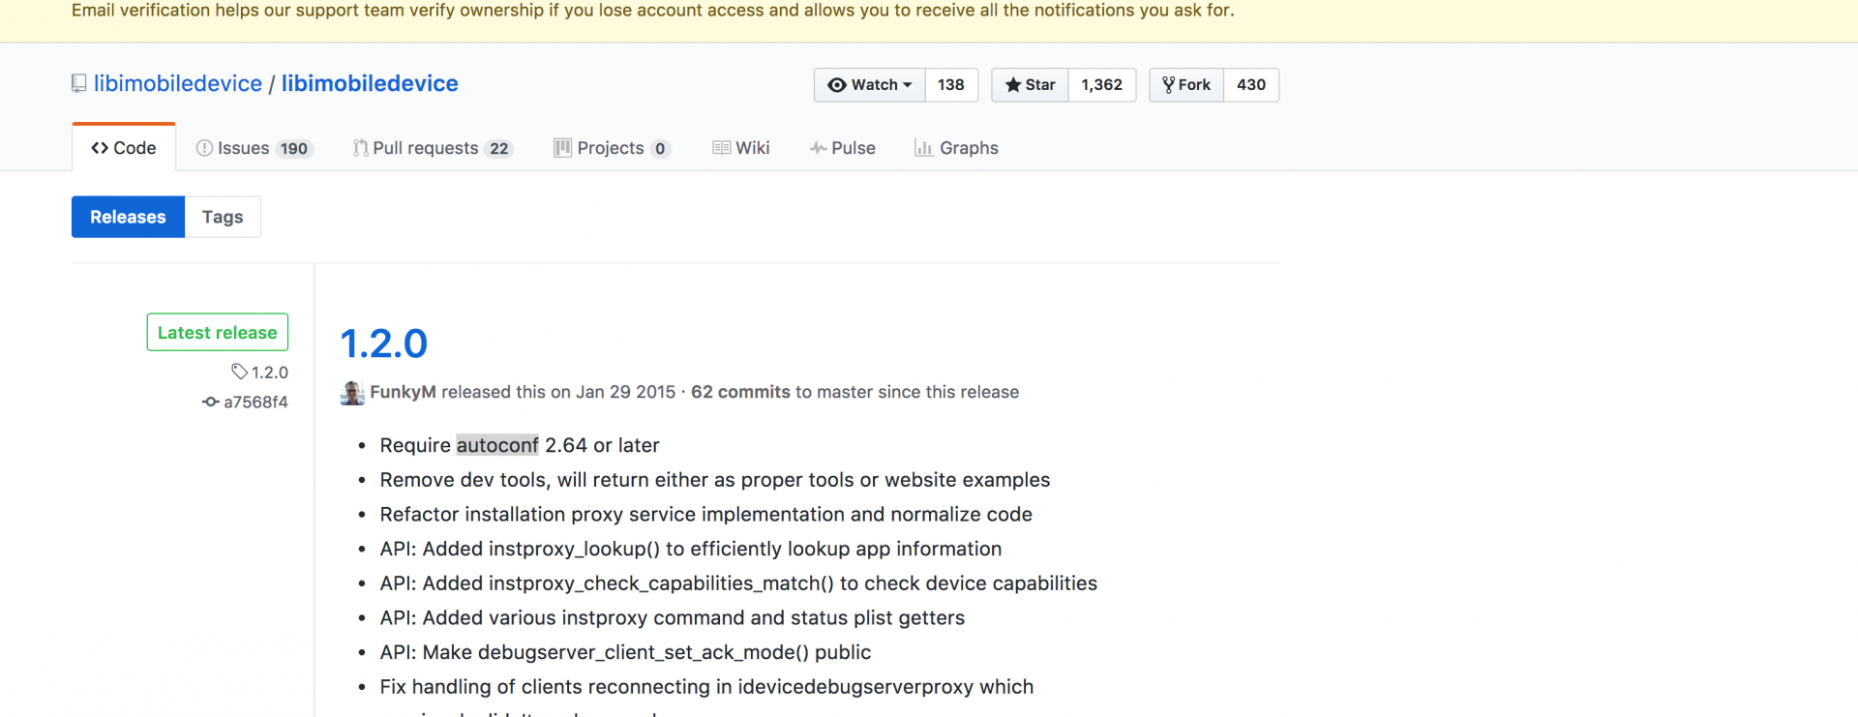Click the highlighted autoconf word
Screen dimensions: 1858x717
point(497,445)
